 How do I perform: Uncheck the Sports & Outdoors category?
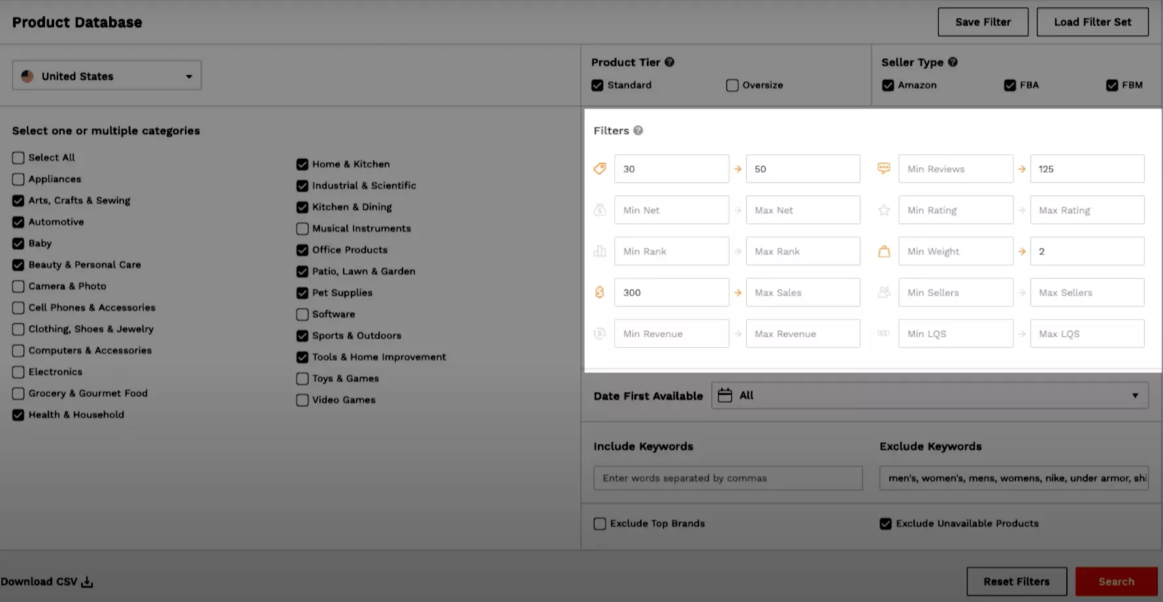[x=303, y=336]
